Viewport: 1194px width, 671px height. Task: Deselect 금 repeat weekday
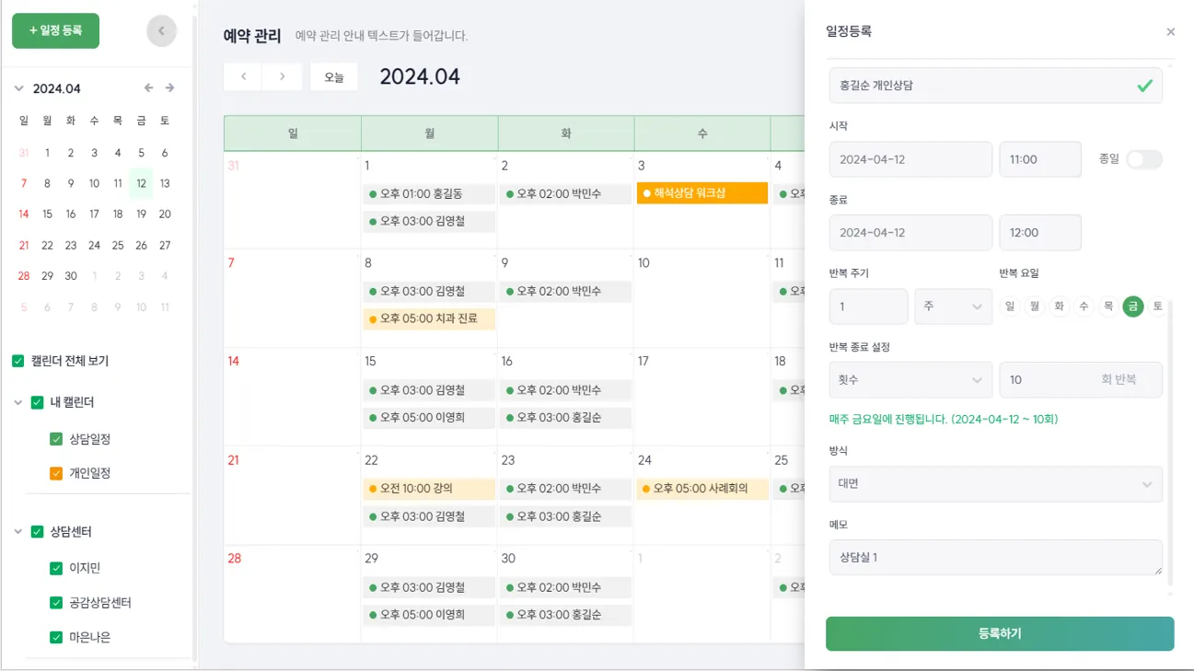[1133, 307]
